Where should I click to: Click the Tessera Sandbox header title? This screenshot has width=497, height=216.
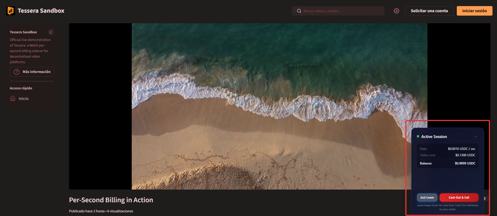(41, 11)
